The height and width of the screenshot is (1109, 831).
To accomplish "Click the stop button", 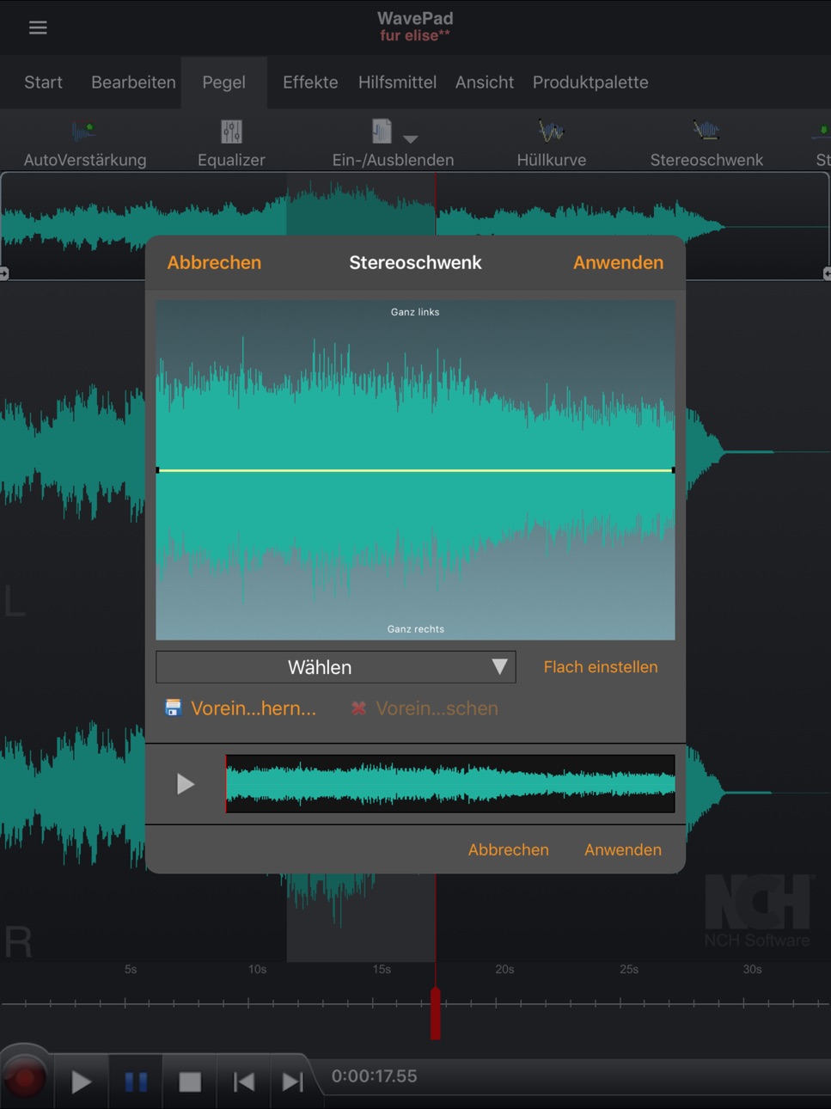I will point(190,1081).
